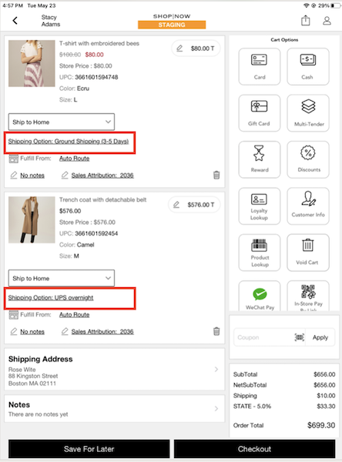The height and width of the screenshot is (462, 342).
Task: Tap Void Cart
Action: 308,253
